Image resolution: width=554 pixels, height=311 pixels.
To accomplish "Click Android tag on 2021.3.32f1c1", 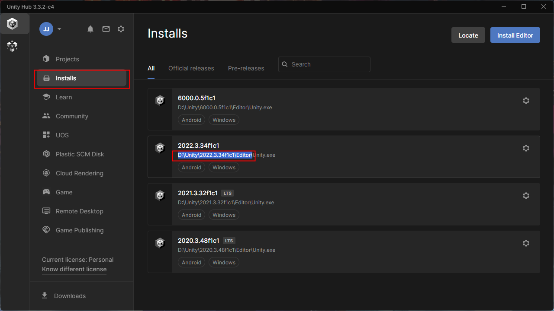I will [192, 215].
